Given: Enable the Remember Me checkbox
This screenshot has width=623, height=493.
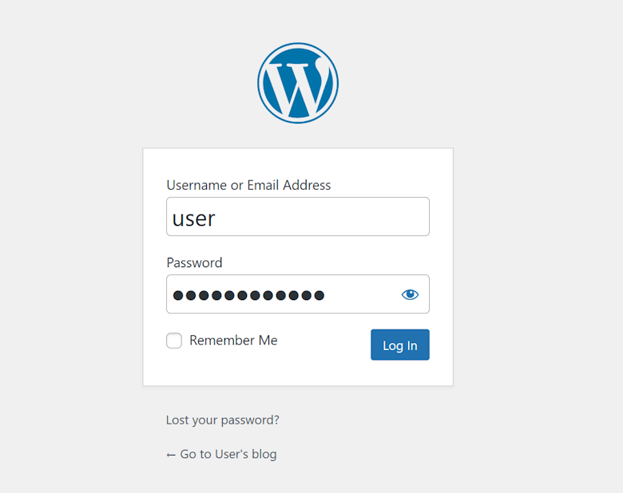Looking at the screenshot, I should 174,341.
